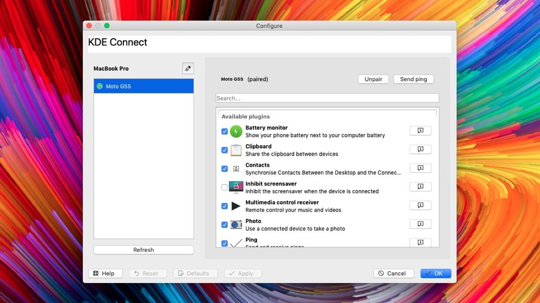Image resolution: width=540 pixels, height=303 pixels.
Task: Open Inhibit screensaver plugin info button
Action: (420, 187)
